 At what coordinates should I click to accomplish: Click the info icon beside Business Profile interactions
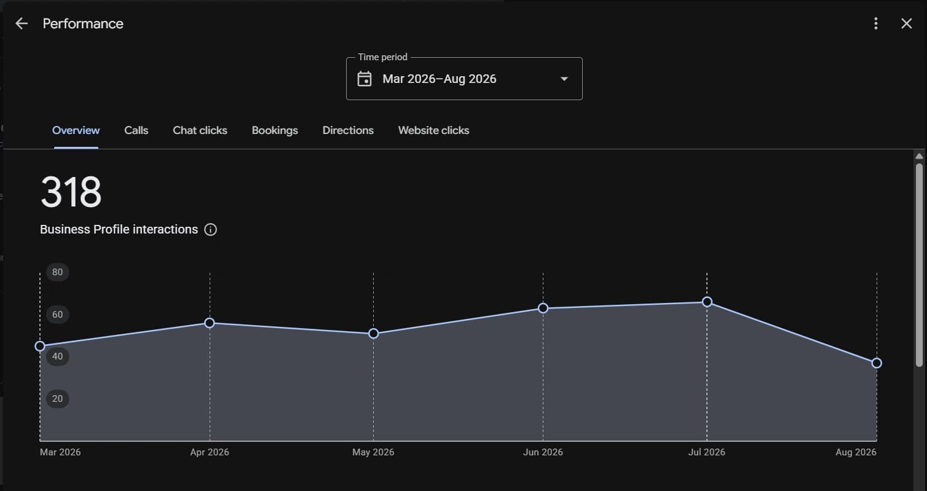[x=210, y=230]
